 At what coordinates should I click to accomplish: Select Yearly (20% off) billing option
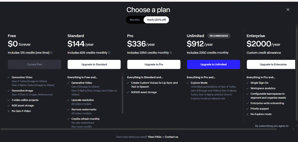(x=156, y=20)
